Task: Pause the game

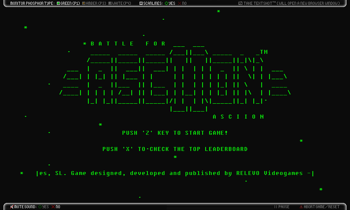Action: click(282, 207)
